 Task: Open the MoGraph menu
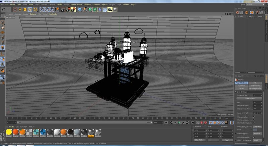pyautogui.click(x=87, y=5)
